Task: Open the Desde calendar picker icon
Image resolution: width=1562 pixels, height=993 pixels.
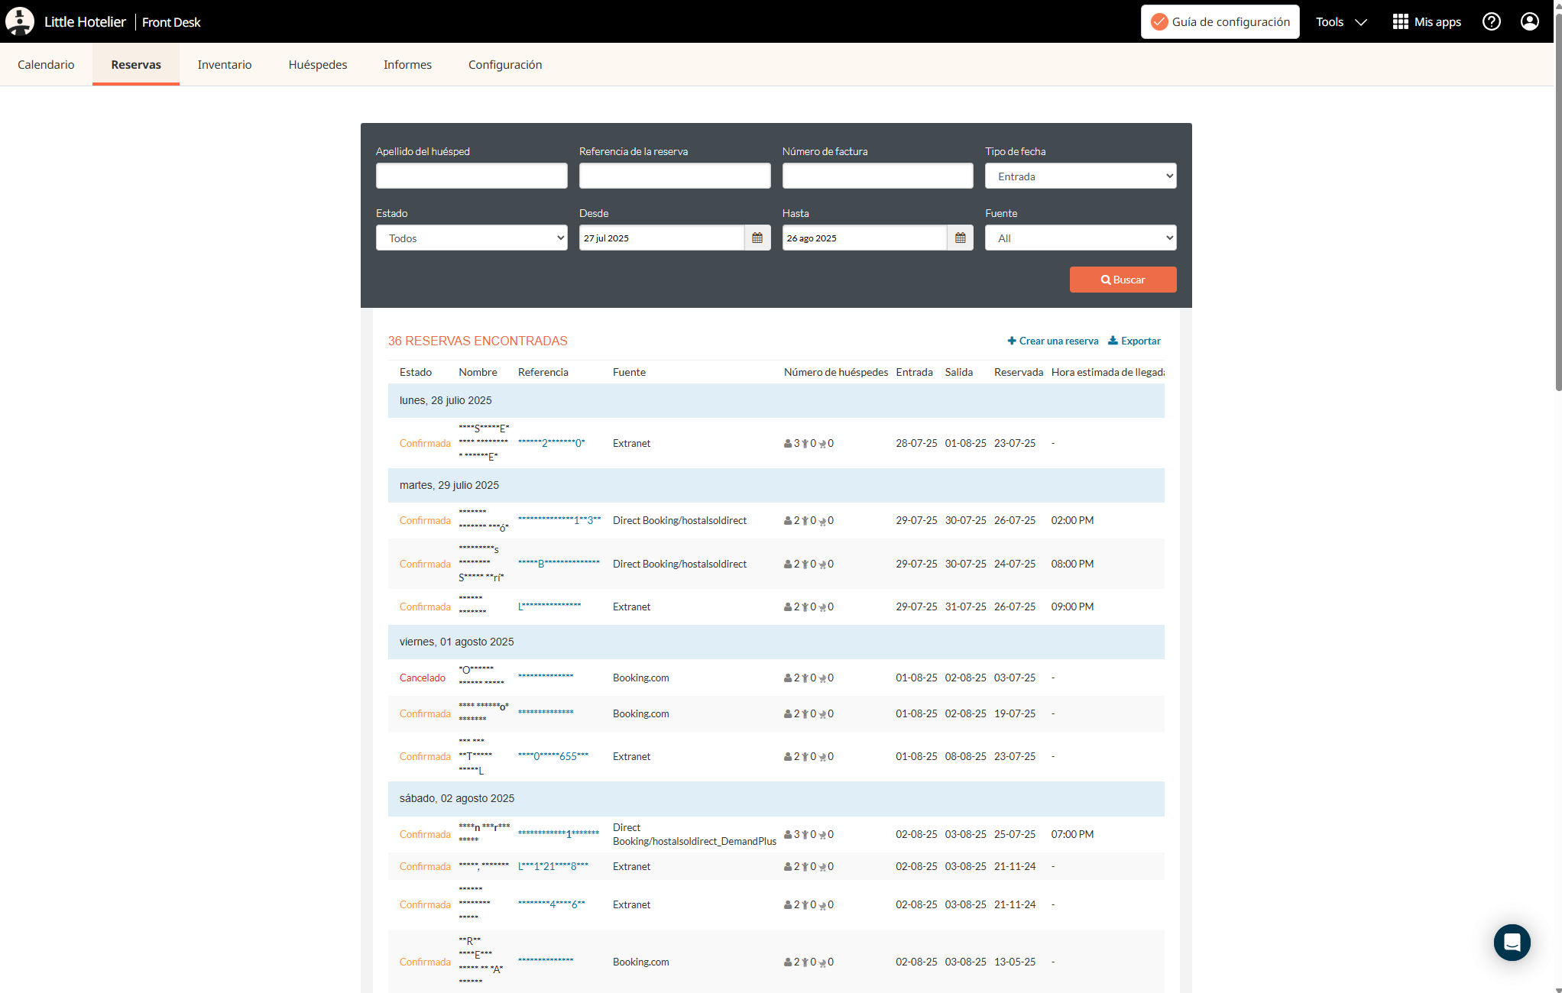Action: 757,238
